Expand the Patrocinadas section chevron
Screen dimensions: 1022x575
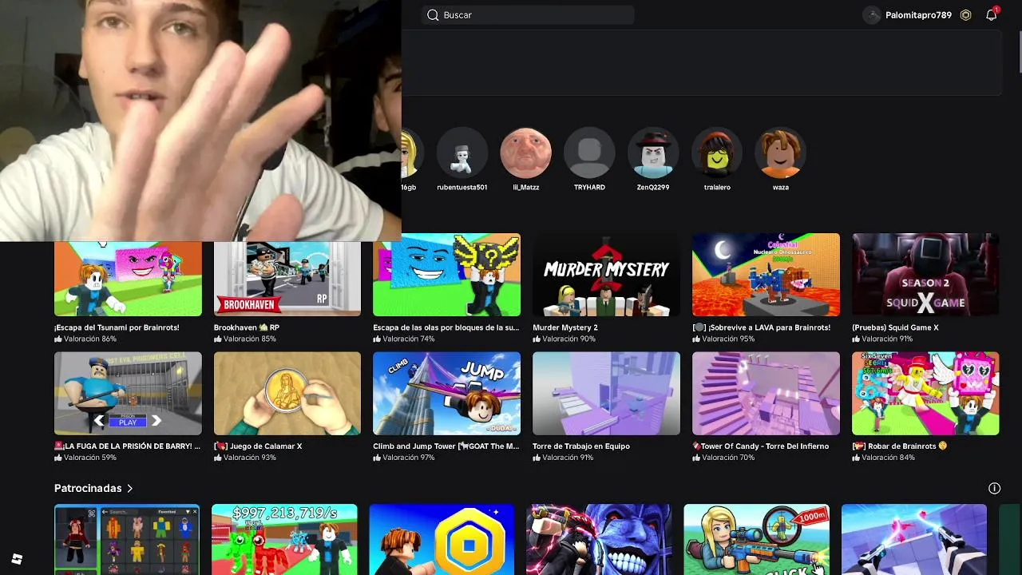tap(130, 488)
